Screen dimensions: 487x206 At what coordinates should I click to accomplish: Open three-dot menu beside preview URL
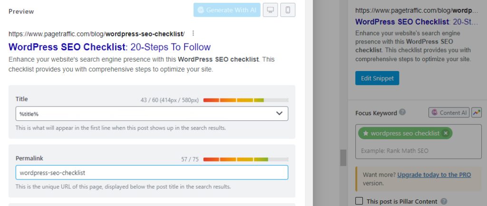tap(193, 33)
